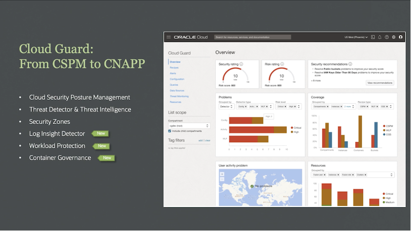Image resolution: width=411 pixels, height=231 pixels.
Task: Remove the Fusion user chip in Resources
Action: tap(325, 175)
